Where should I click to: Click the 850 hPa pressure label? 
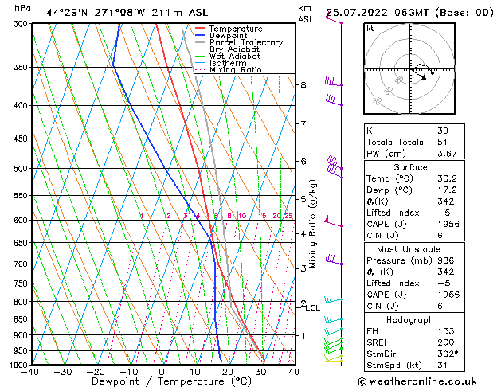click(x=22, y=319)
